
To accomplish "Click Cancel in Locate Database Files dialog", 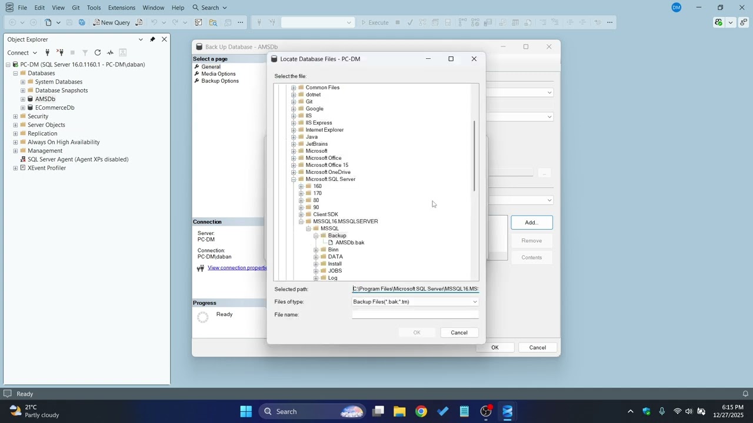I will point(459,333).
